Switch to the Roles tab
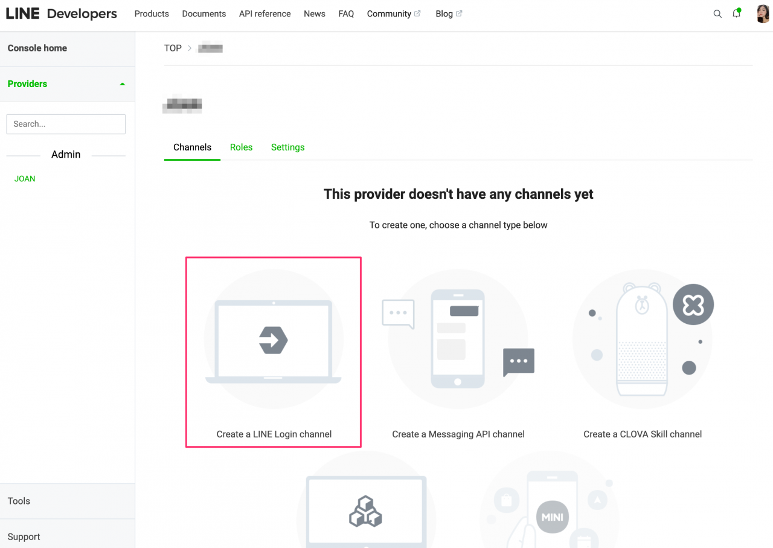773x548 pixels. click(241, 147)
